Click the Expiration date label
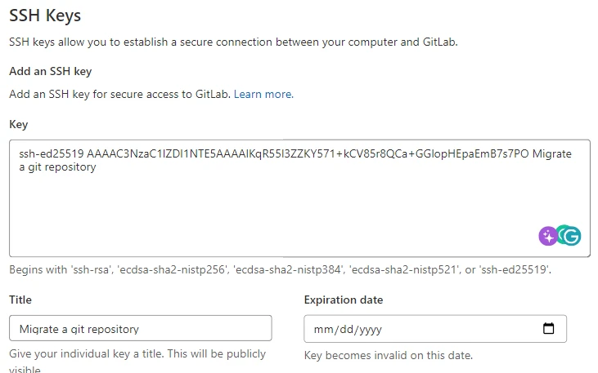 (x=343, y=300)
